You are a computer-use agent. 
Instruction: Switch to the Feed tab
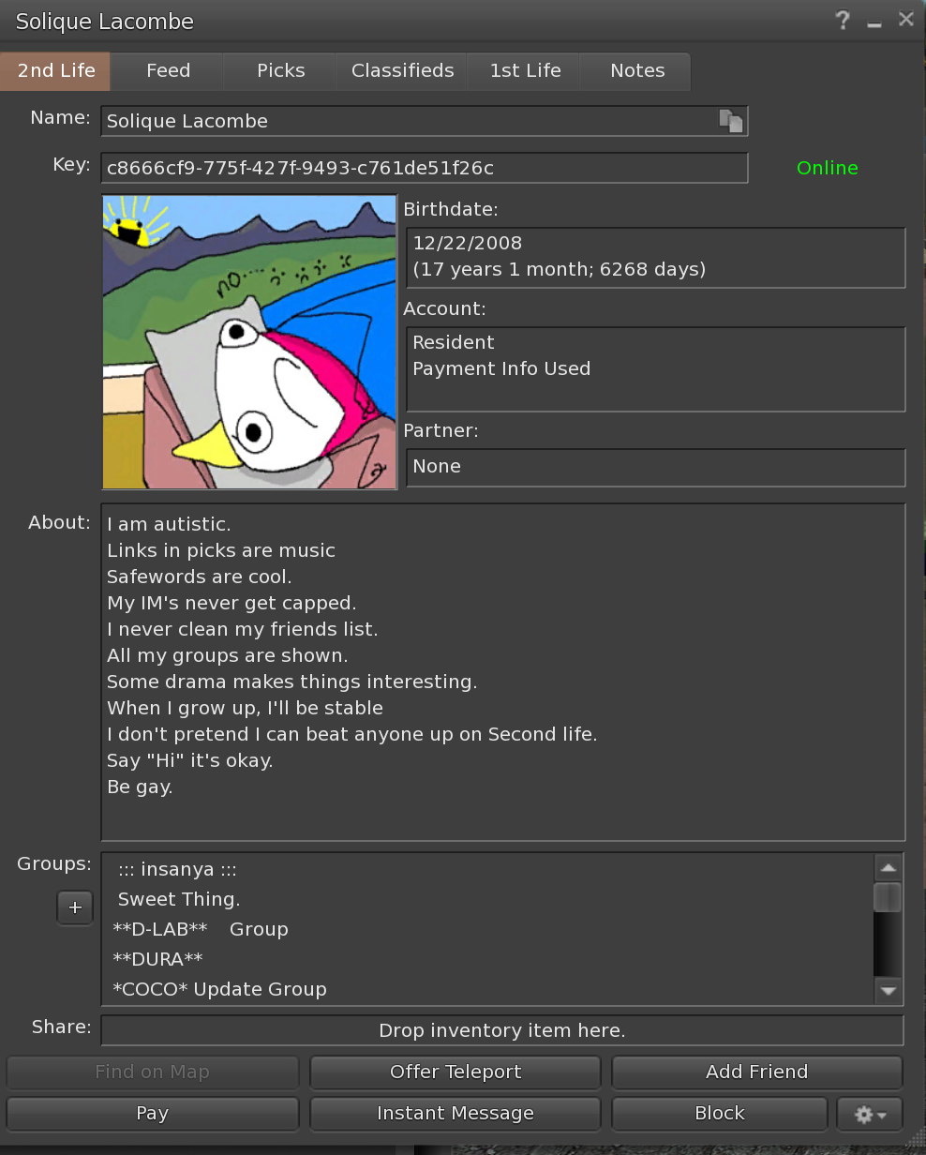point(168,71)
